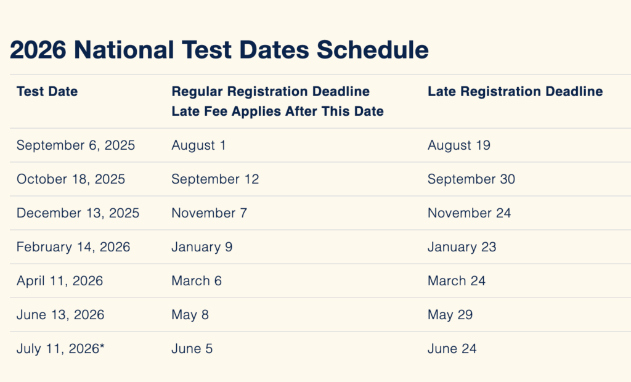Select the May 29 late deadline
The height and width of the screenshot is (382, 631).
pyautogui.click(x=450, y=315)
